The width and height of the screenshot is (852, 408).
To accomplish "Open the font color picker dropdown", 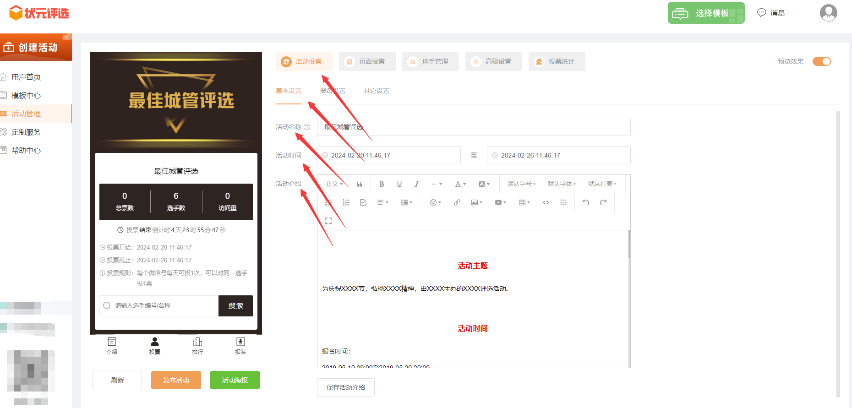I will (460, 184).
